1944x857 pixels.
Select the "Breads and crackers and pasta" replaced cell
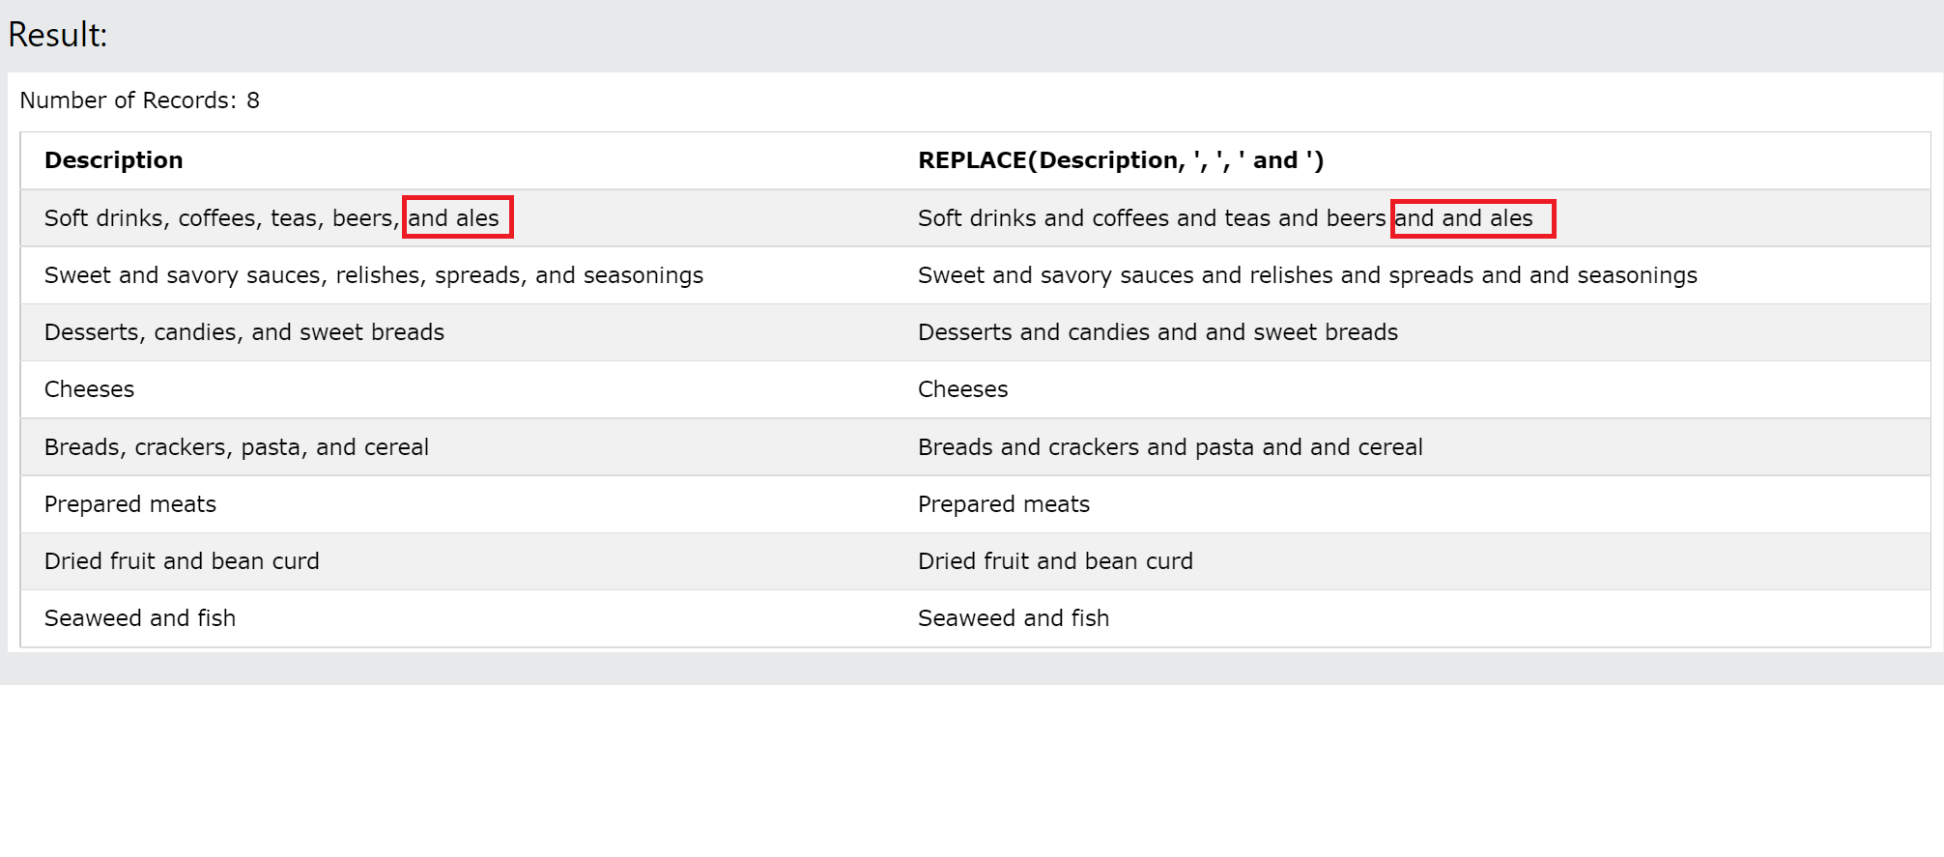tap(1169, 447)
